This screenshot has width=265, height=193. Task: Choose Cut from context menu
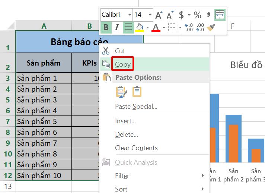[154, 51]
